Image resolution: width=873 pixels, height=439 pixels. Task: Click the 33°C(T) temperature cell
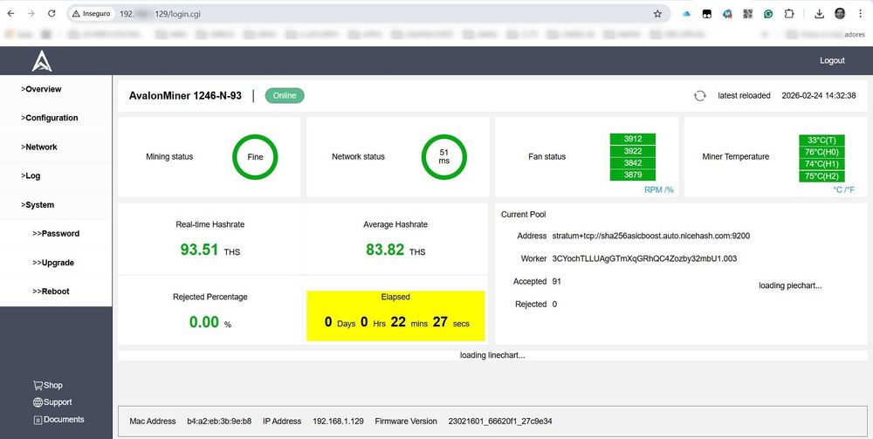821,141
